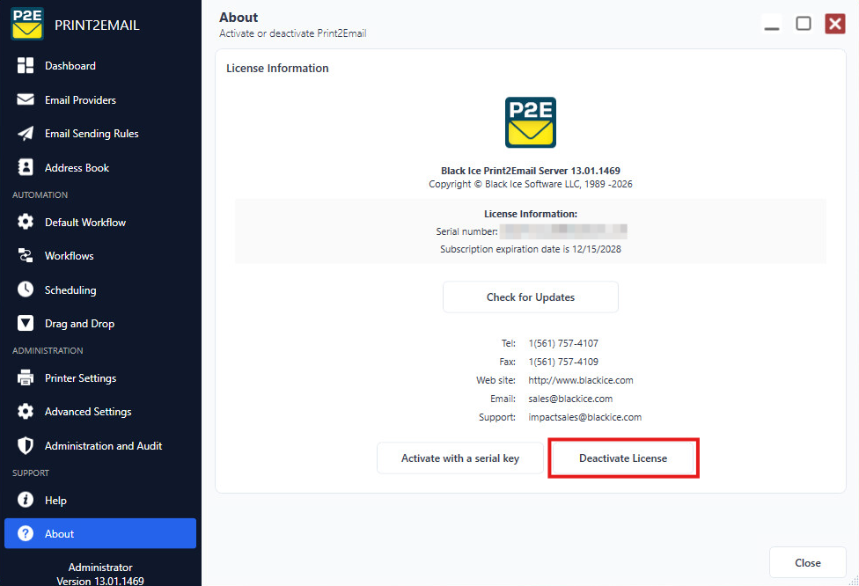Open Printer Settings
This screenshot has width=859, height=586.
[x=100, y=377]
